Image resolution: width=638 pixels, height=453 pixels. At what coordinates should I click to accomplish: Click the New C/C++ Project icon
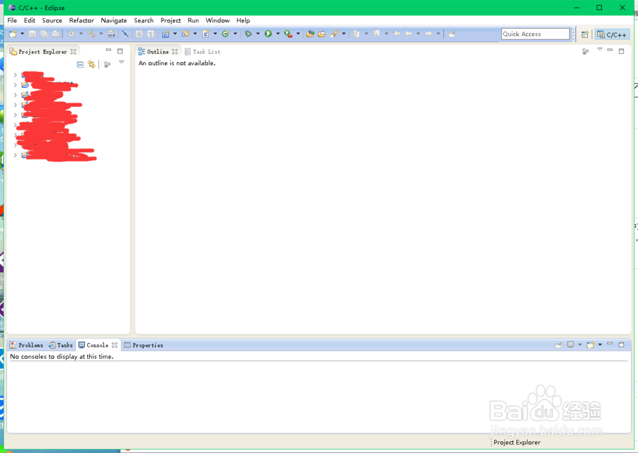tap(166, 34)
